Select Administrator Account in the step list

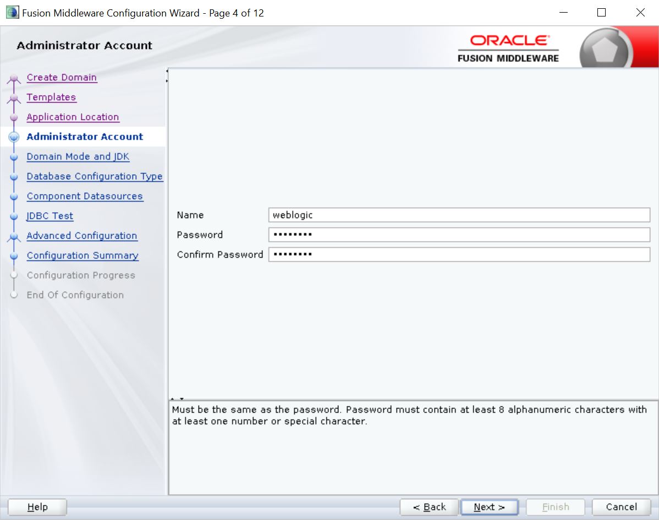[85, 136]
